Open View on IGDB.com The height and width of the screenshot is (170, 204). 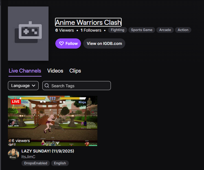104,43
